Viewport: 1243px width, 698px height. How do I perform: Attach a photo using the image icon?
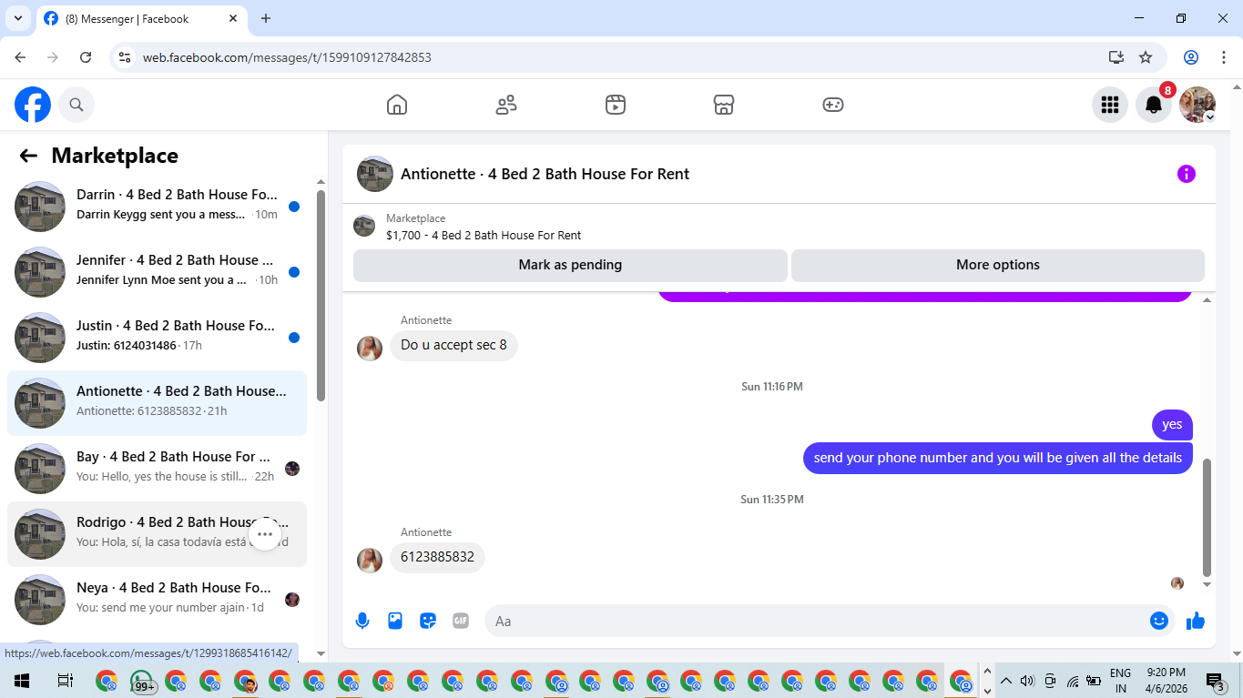(395, 621)
